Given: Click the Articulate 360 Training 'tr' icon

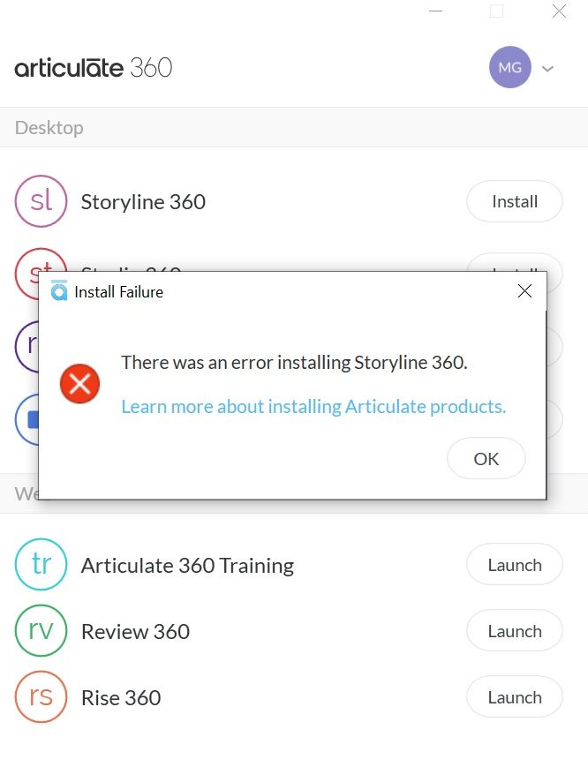Looking at the screenshot, I should [41, 564].
